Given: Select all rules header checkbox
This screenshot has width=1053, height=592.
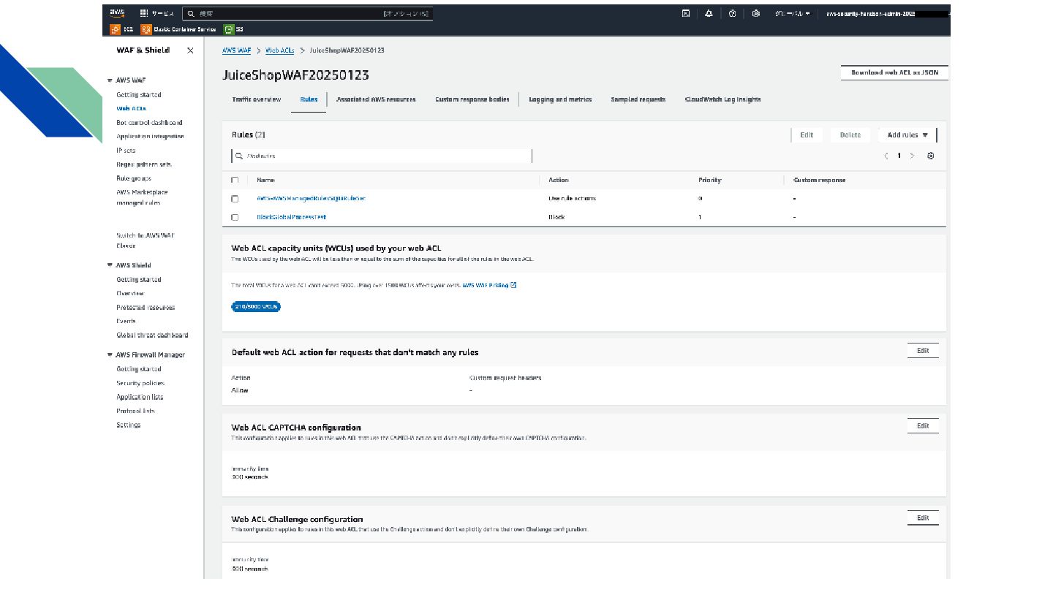Looking at the screenshot, I should 235,180.
